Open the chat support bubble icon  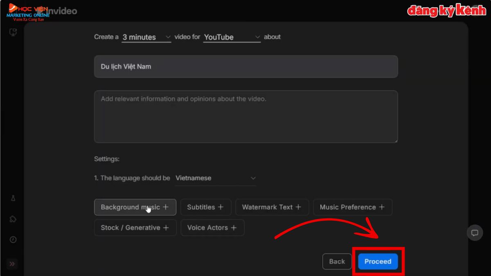point(475,233)
